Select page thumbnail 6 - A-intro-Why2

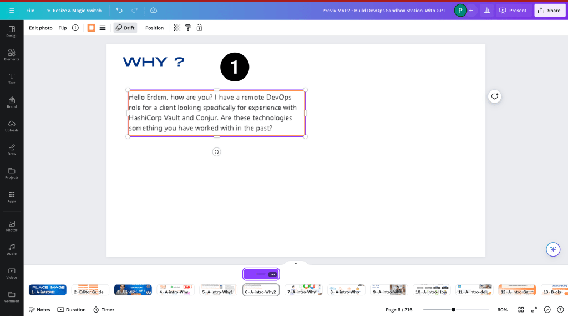pos(261,290)
